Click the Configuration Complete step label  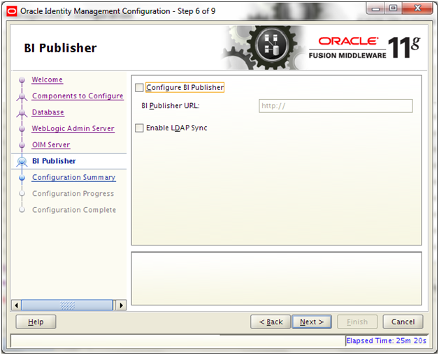pos(74,210)
